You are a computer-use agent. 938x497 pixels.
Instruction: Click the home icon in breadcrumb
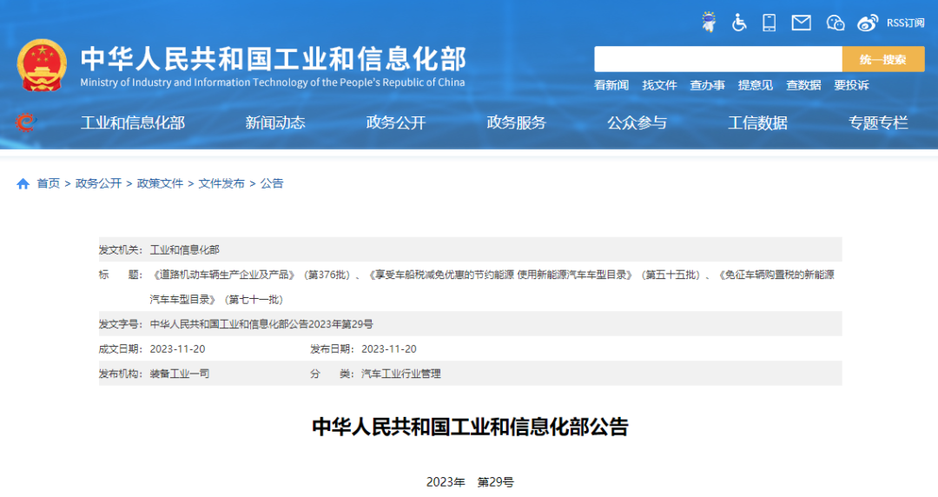point(23,184)
